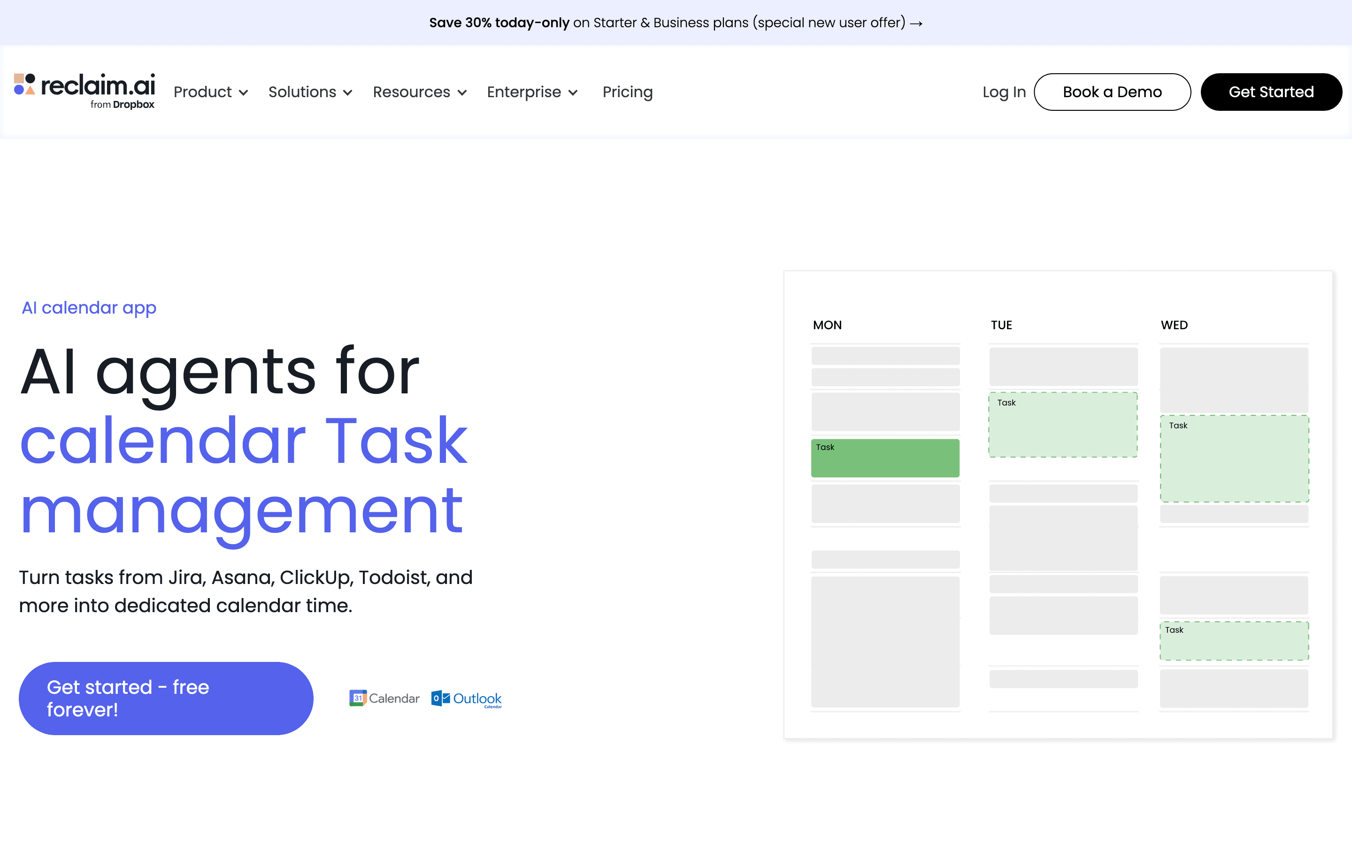The width and height of the screenshot is (1352, 845).
Task: Click the black Get Started button
Action: tap(1271, 92)
